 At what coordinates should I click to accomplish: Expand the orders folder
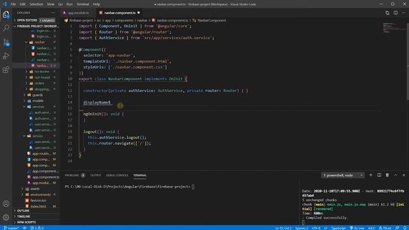pos(39,83)
